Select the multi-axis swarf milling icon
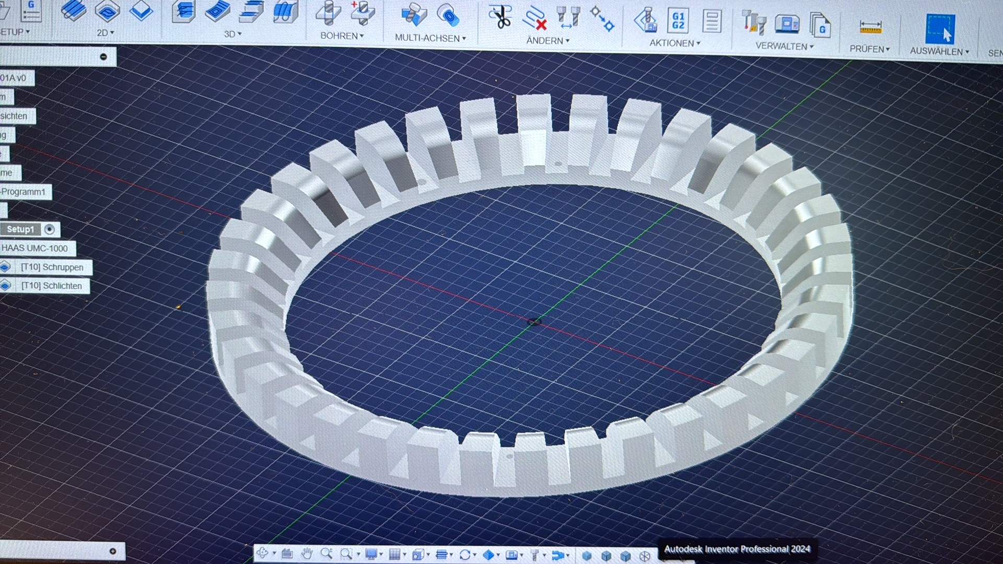 pos(414,15)
